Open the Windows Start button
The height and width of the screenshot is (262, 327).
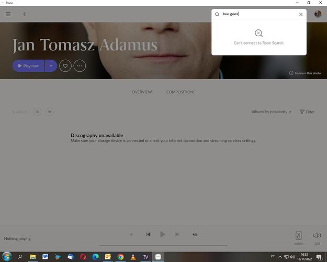coord(7,257)
